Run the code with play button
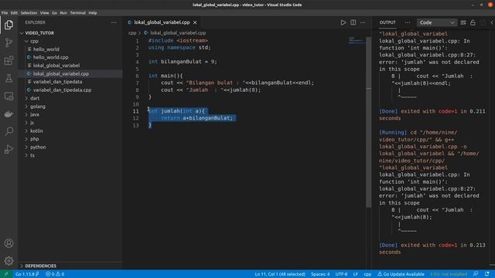Image resolution: width=495 pixels, height=278 pixels. click(x=343, y=22)
